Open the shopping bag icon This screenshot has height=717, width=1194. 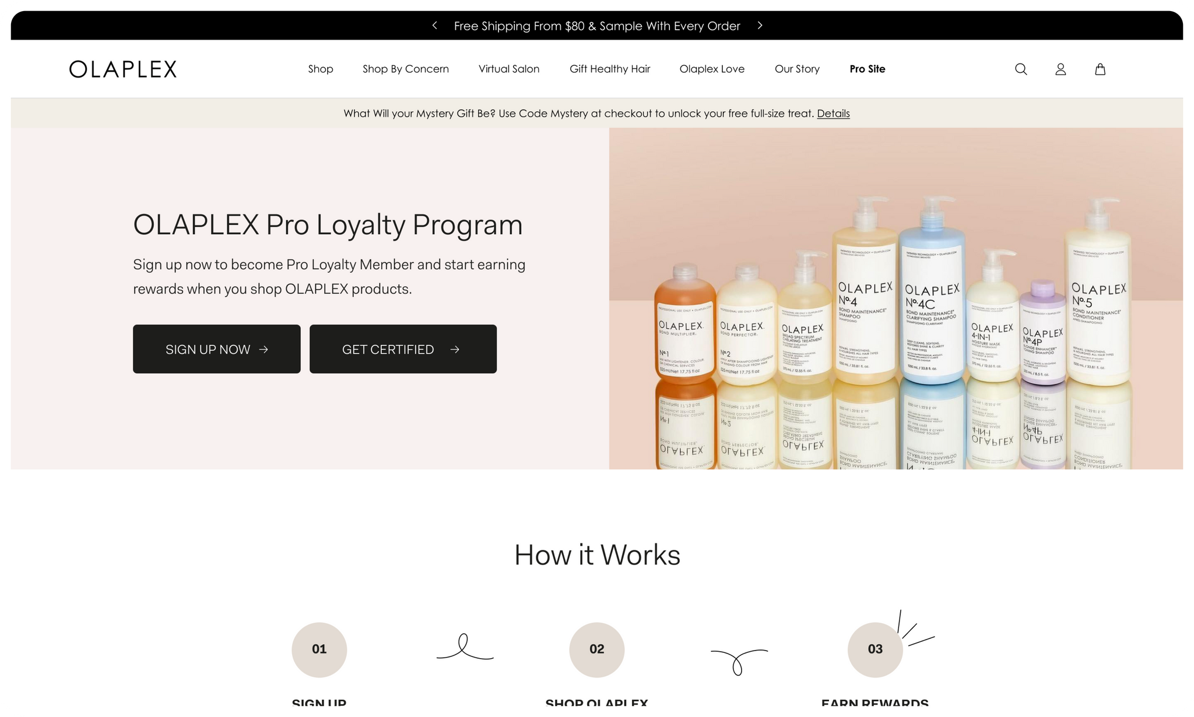click(x=1100, y=69)
